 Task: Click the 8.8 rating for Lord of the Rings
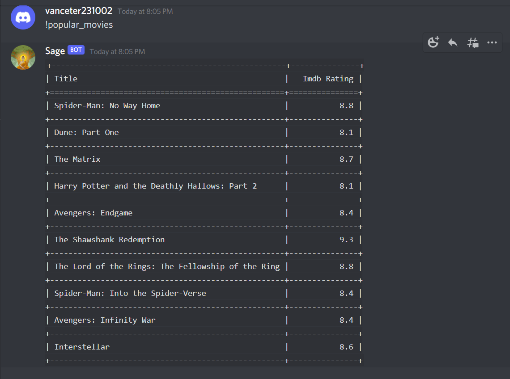coord(346,266)
